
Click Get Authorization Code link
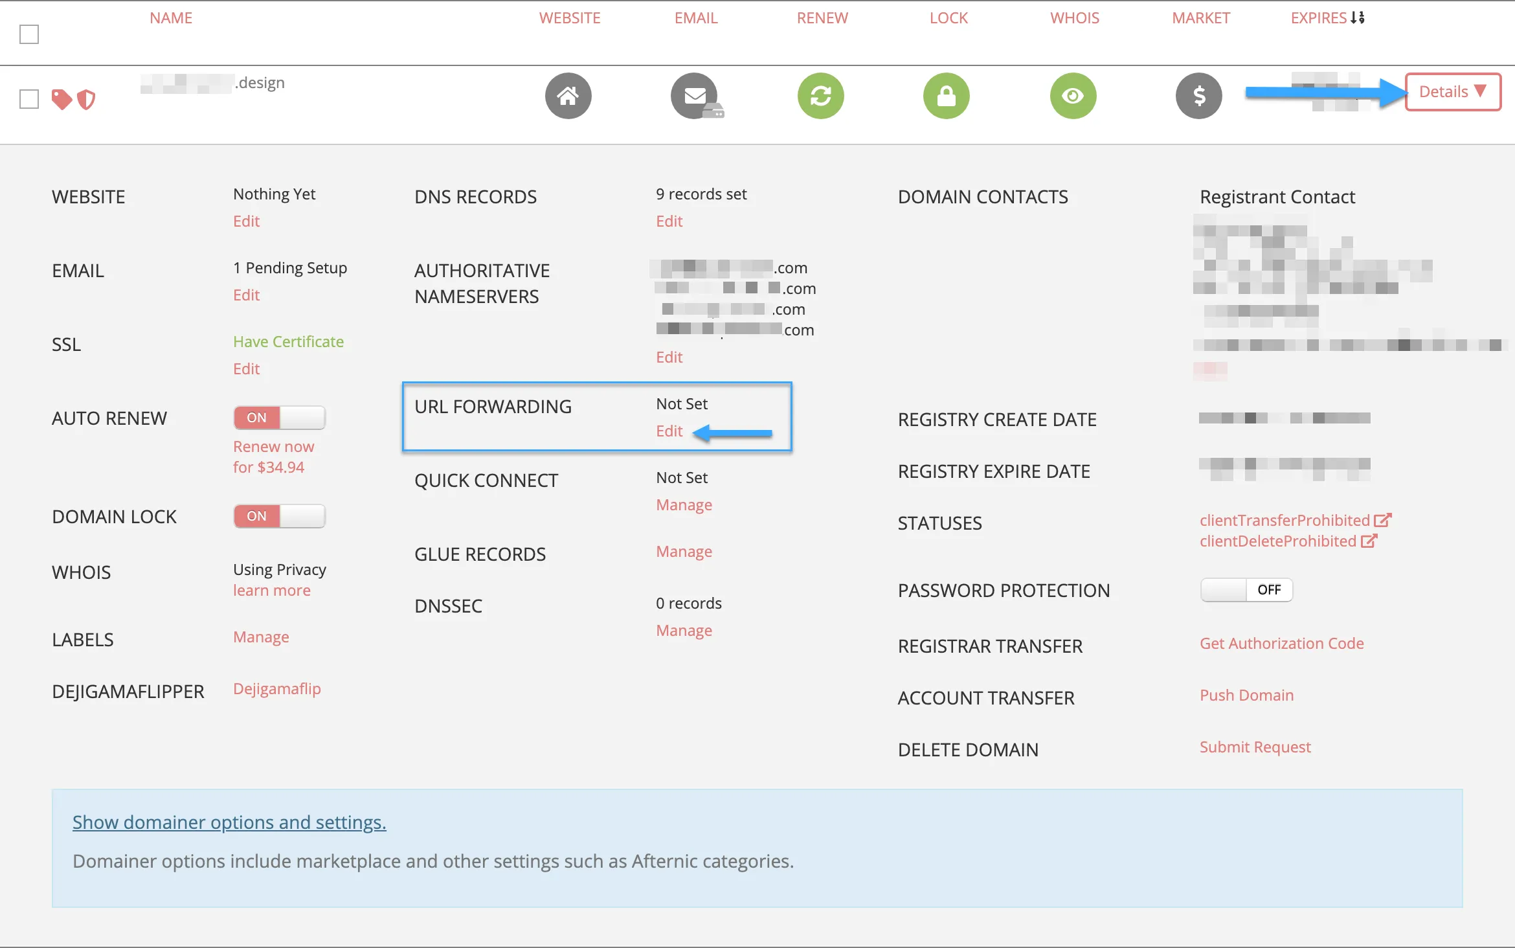(1281, 643)
